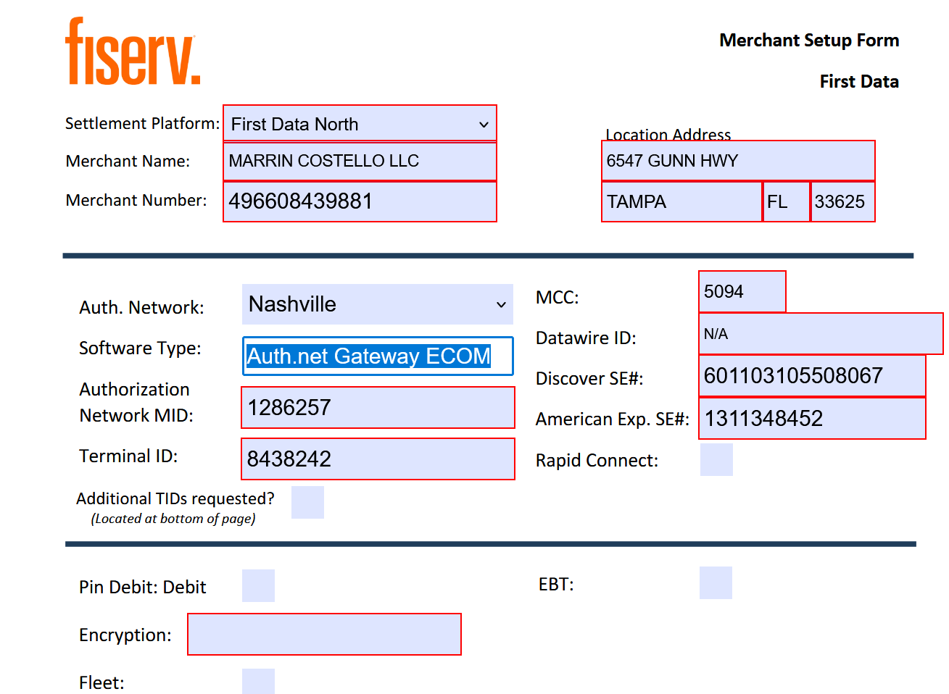Click the "EBT:" label

tap(556, 585)
